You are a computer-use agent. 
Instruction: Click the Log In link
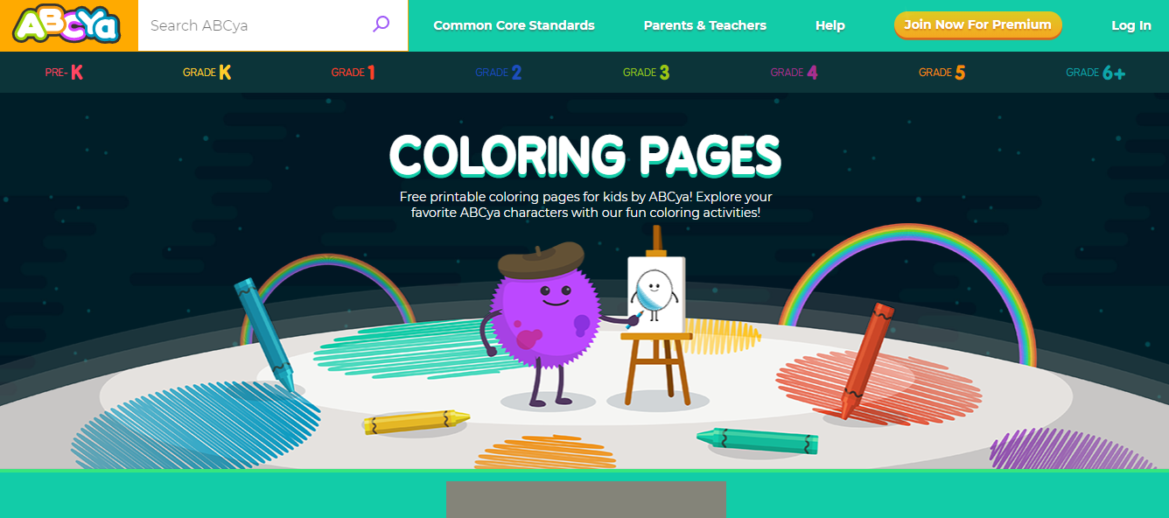click(1130, 25)
